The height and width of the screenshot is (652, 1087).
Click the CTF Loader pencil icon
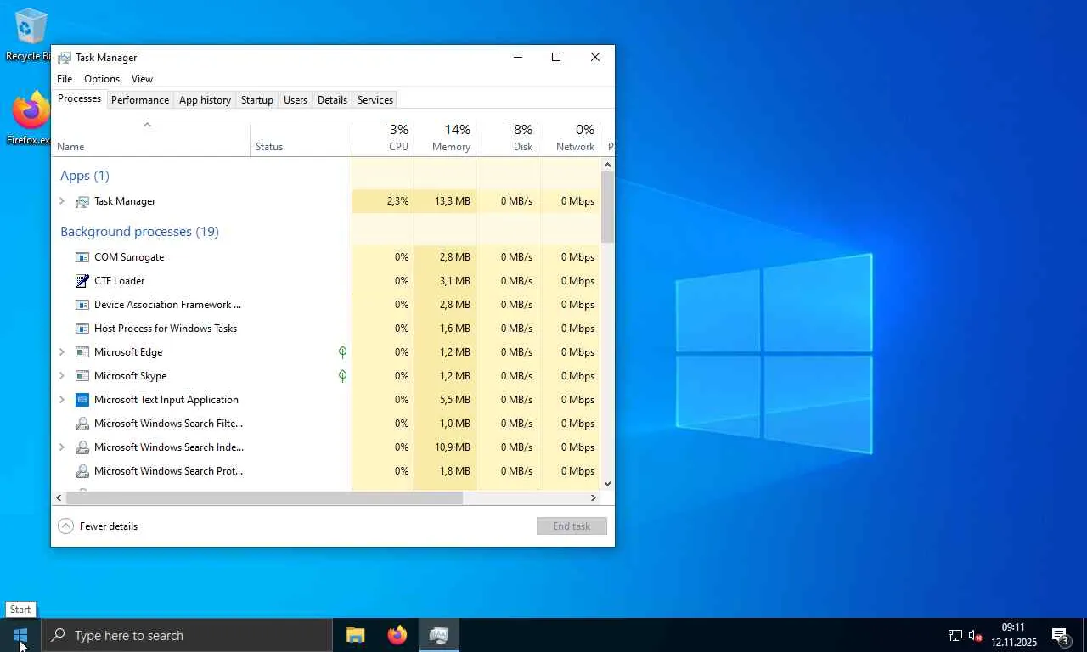point(82,281)
